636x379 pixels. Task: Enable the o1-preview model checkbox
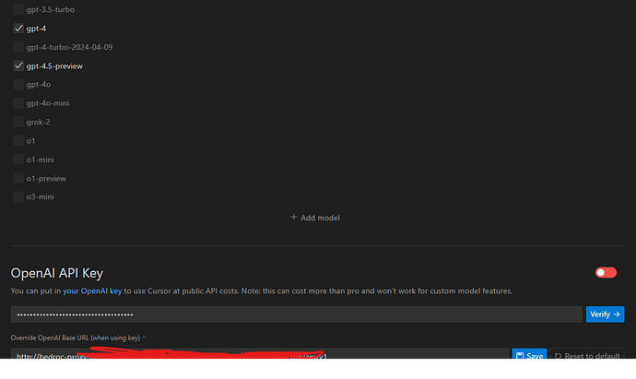click(x=18, y=178)
